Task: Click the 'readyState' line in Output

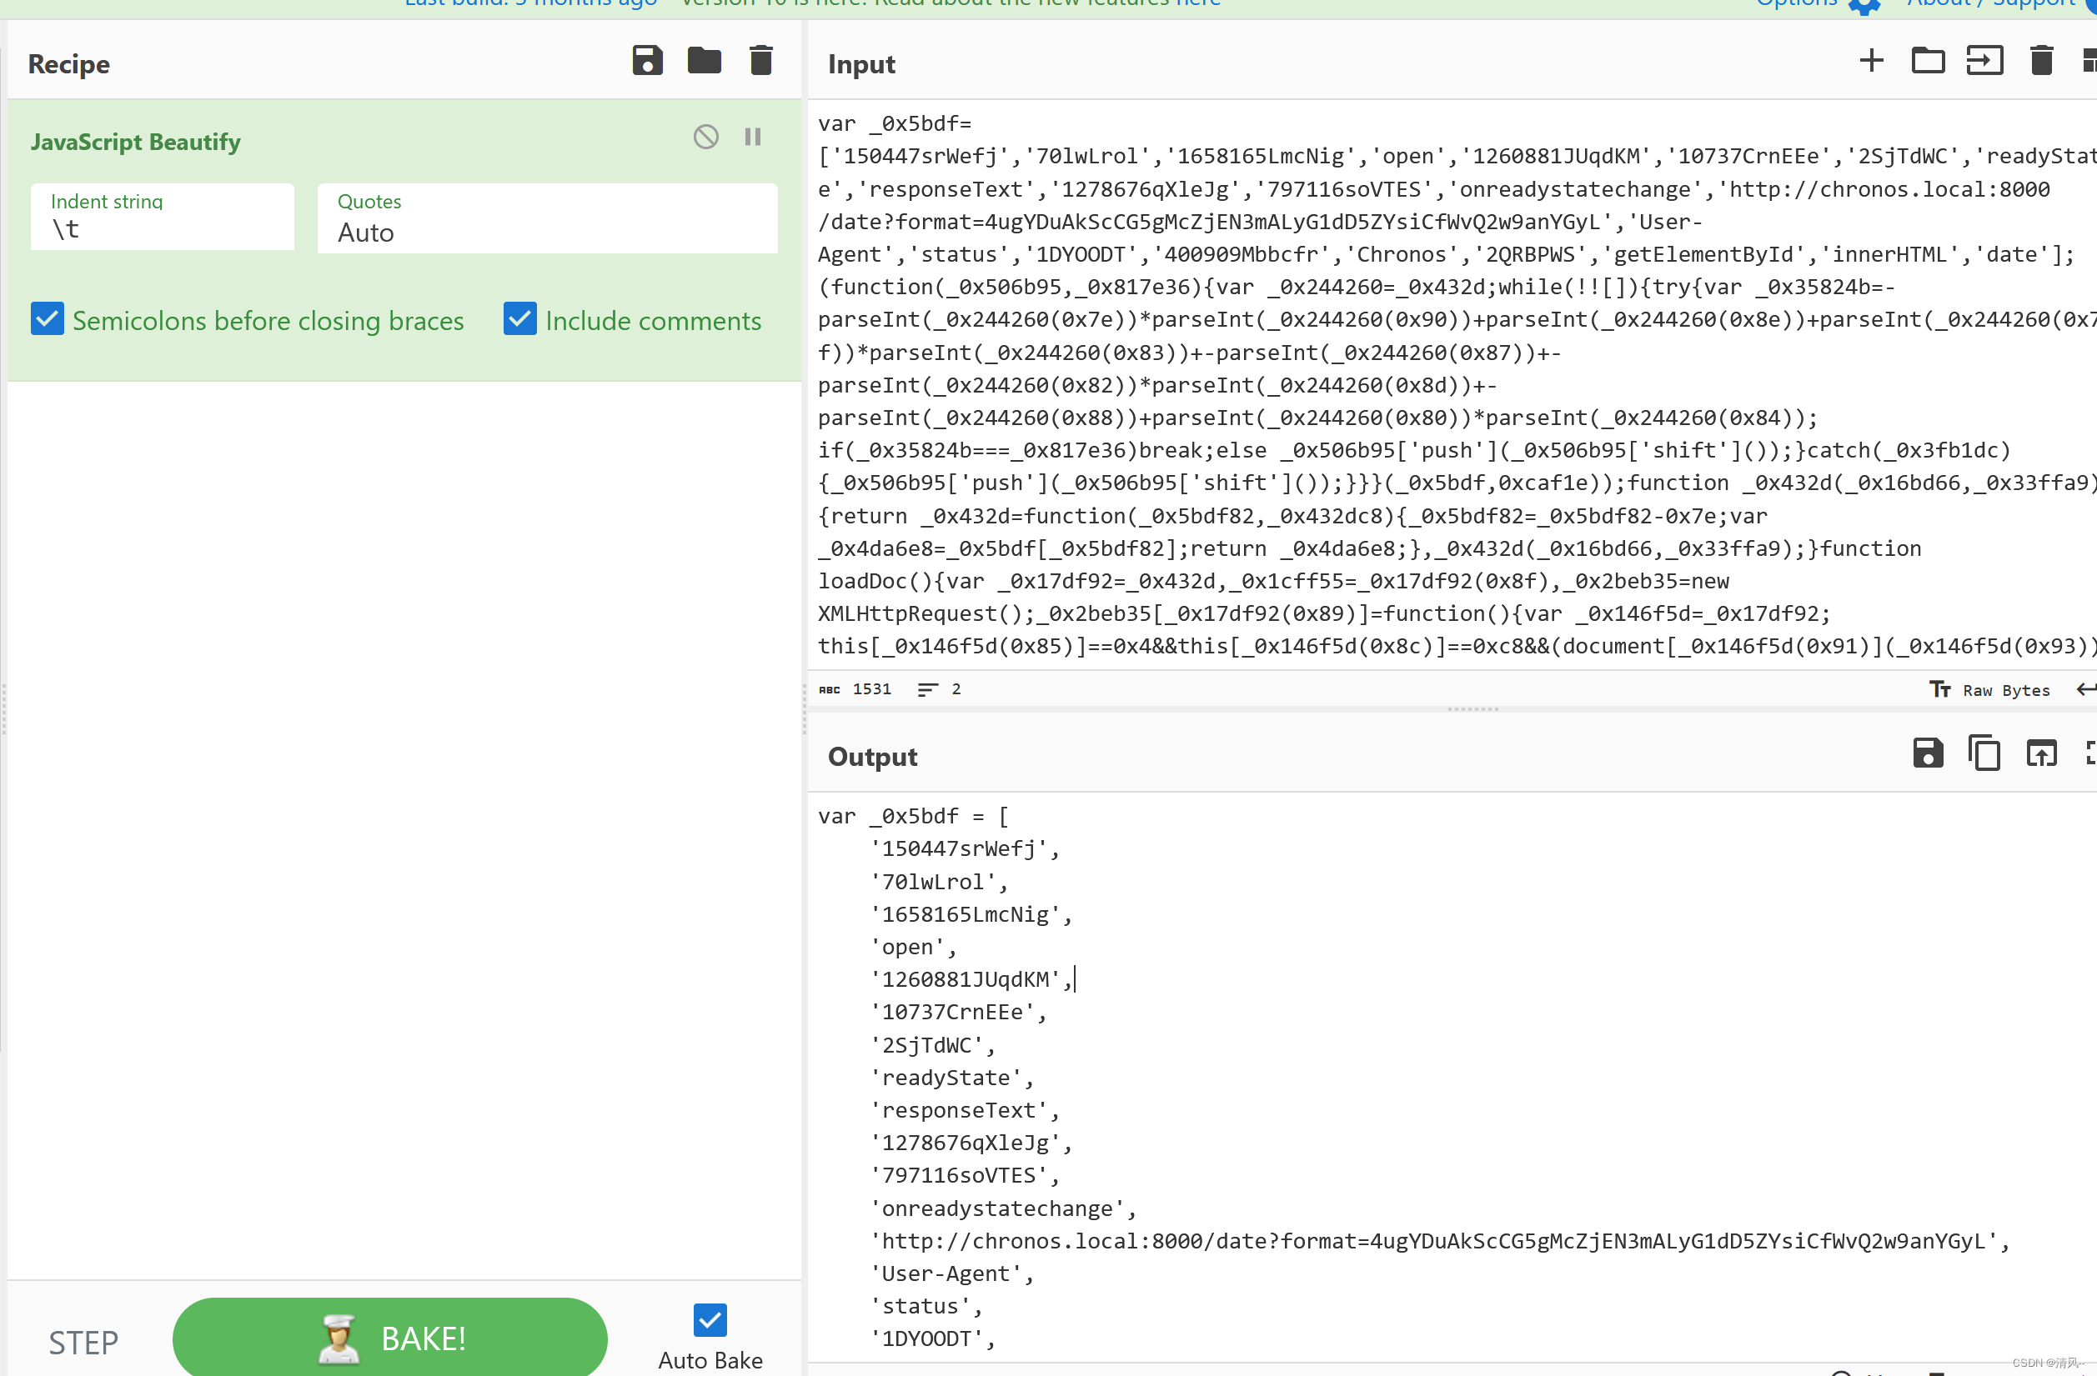Action: [951, 1078]
